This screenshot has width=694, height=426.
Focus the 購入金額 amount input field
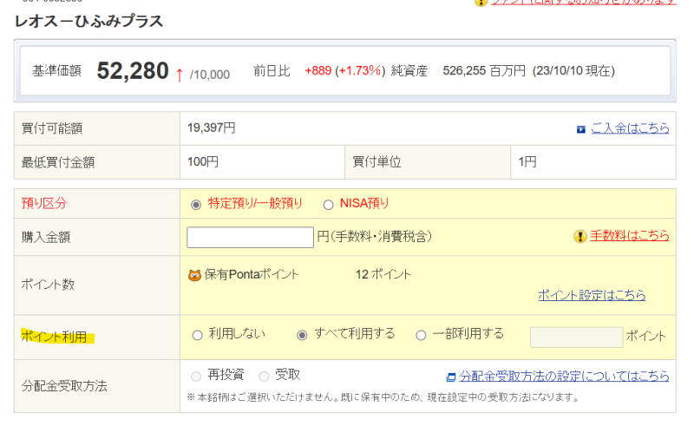click(250, 237)
